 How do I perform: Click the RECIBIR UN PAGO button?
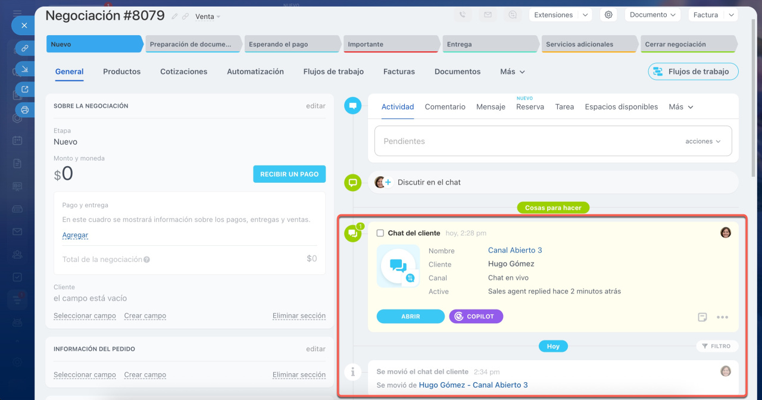pyautogui.click(x=289, y=174)
